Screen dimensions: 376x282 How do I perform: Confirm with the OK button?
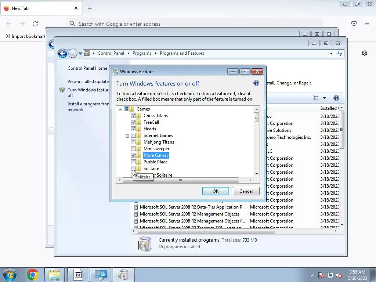(216, 191)
